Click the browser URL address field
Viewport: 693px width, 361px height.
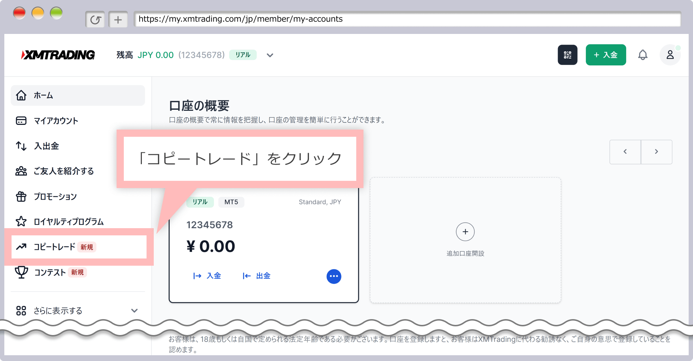point(407,19)
